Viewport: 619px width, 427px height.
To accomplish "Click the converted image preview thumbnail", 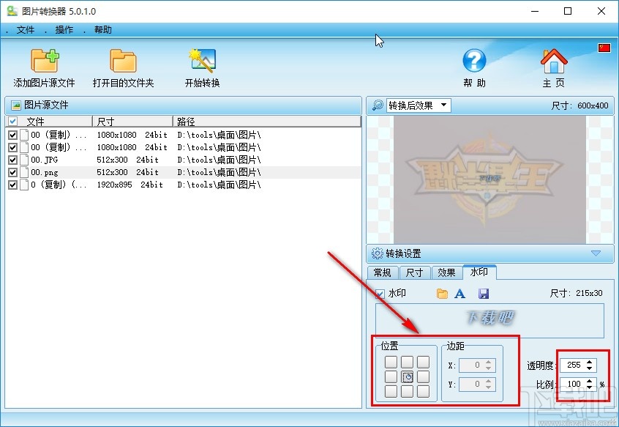I will point(490,179).
